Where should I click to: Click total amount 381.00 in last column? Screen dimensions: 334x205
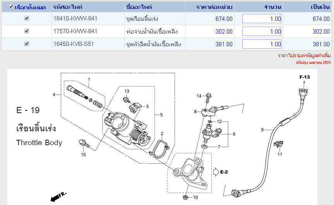coord(321,44)
